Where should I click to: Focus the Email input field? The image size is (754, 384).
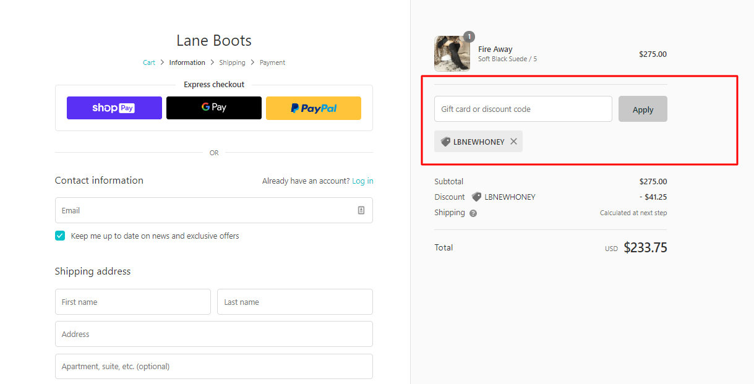click(x=214, y=210)
